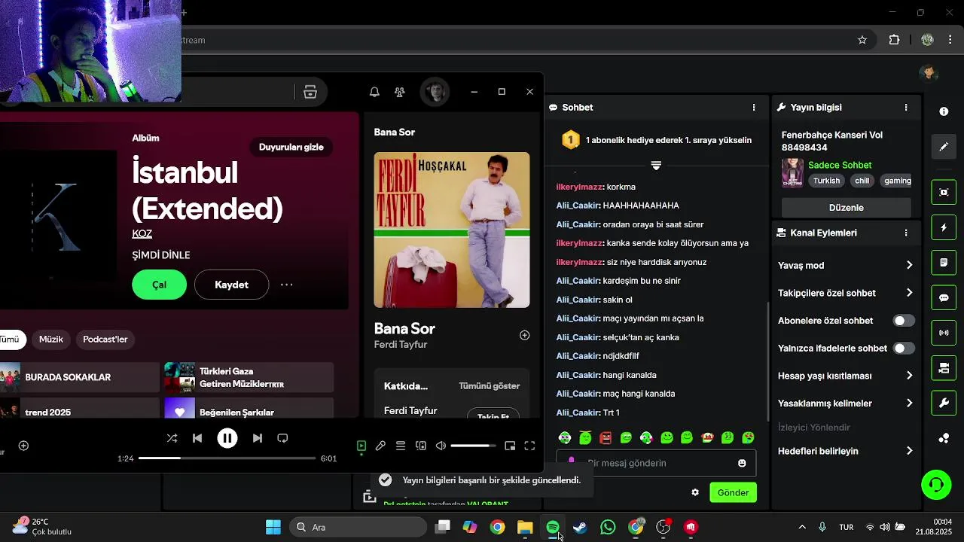Expand Hesap yaşı kısıtlaması setting
Viewport: 964px width, 542px height.
pos(846,376)
